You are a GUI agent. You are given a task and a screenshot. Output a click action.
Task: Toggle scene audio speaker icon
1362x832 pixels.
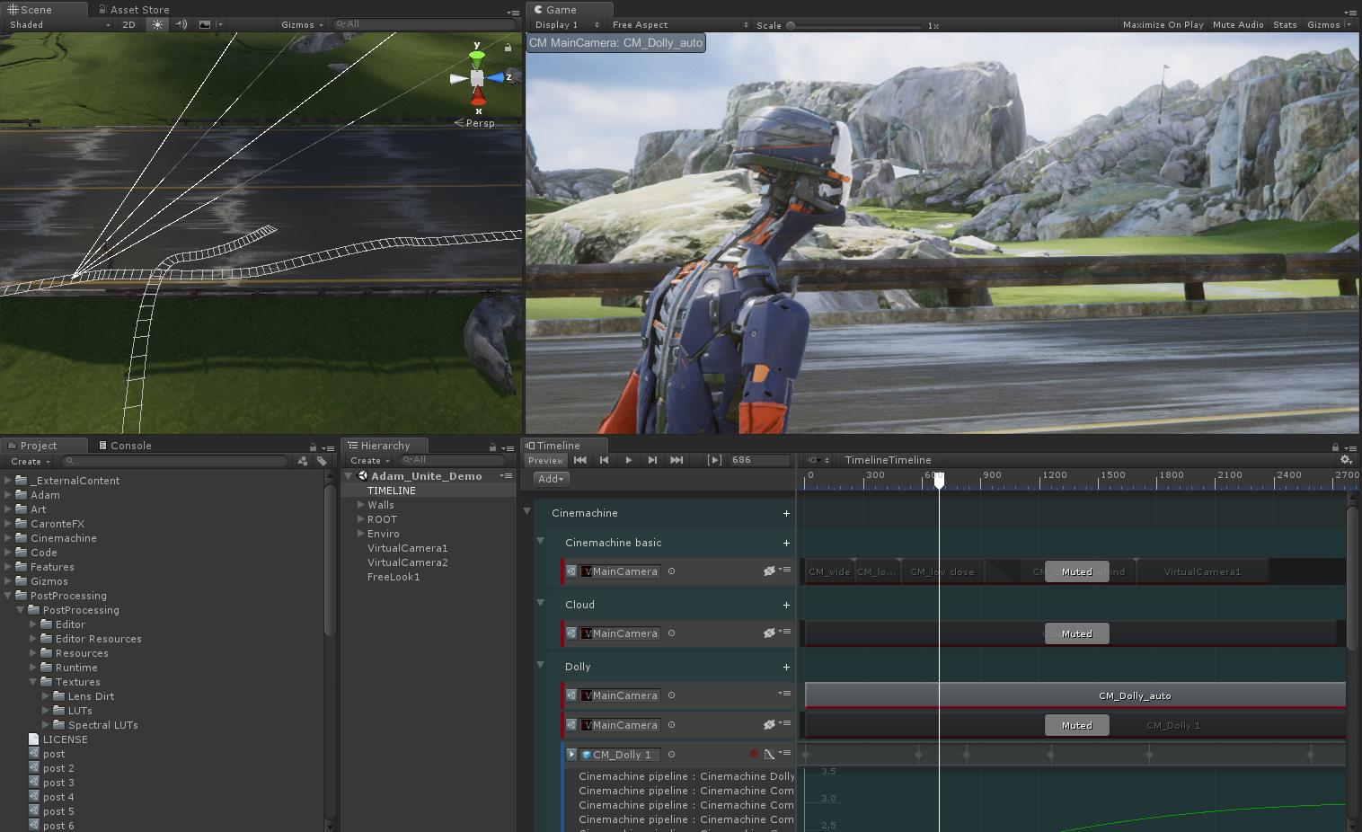point(181,24)
